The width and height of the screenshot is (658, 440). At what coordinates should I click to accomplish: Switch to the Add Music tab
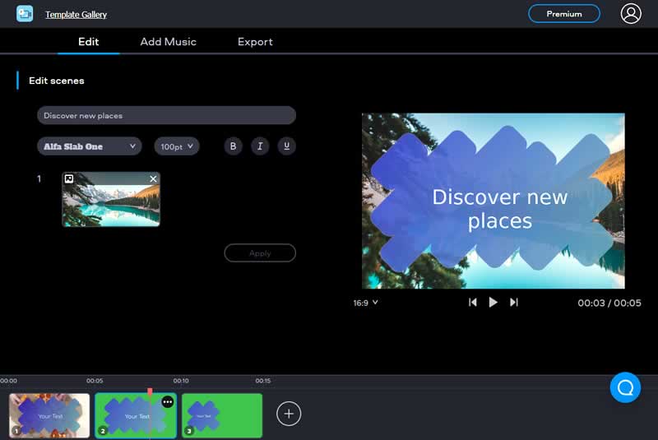click(x=169, y=42)
